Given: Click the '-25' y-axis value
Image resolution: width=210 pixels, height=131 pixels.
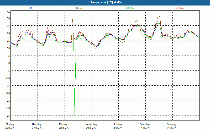Looking at the screenshot, I should (8, 101).
